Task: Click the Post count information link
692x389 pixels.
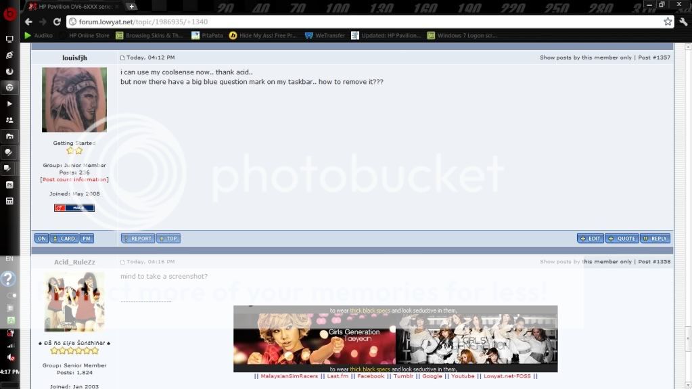Action: click(x=74, y=179)
